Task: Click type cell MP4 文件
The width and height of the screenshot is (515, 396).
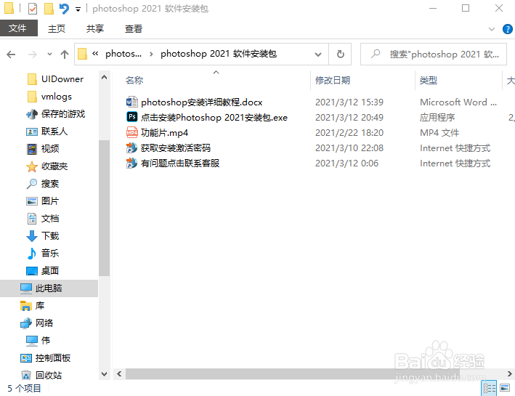Action: pyautogui.click(x=439, y=133)
